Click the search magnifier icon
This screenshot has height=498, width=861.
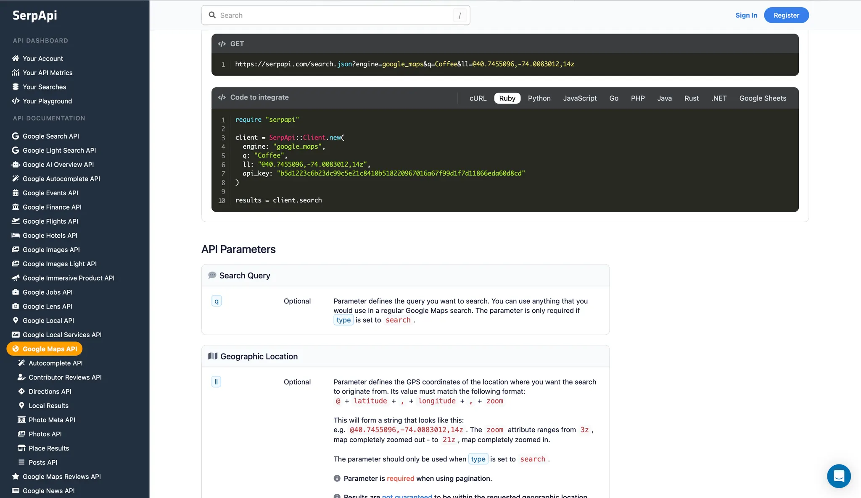[x=212, y=15]
